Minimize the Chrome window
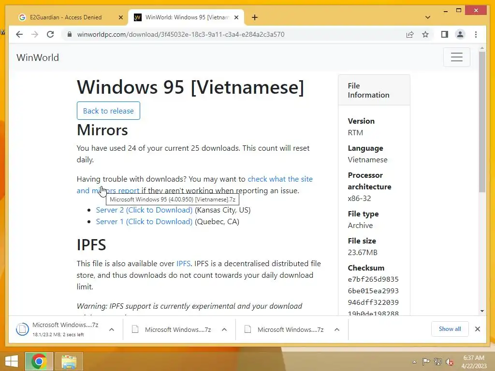 [x=445, y=11]
